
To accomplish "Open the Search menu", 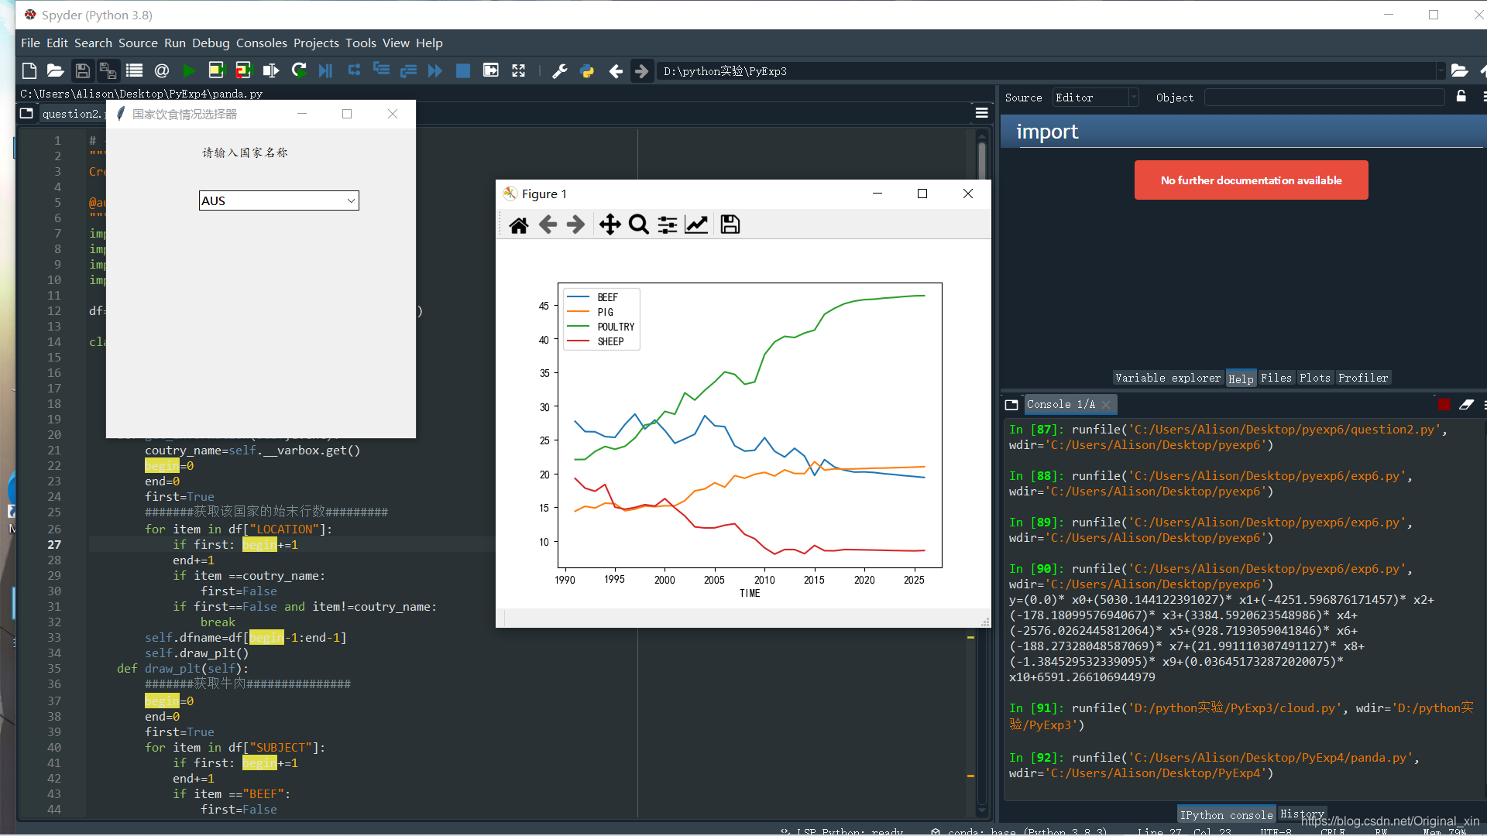I will coord(93,43).
